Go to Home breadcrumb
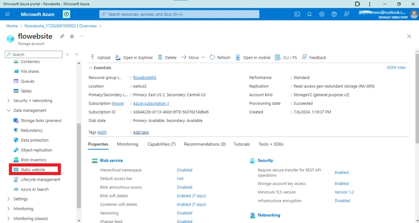 coord(12,26)
